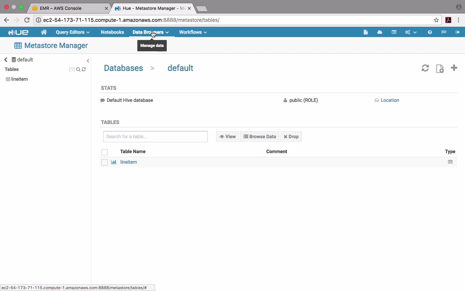The width and height of the screenshot is (465, 291).
Task: Open the administration gears dropdown
Action: pos(411,32)
